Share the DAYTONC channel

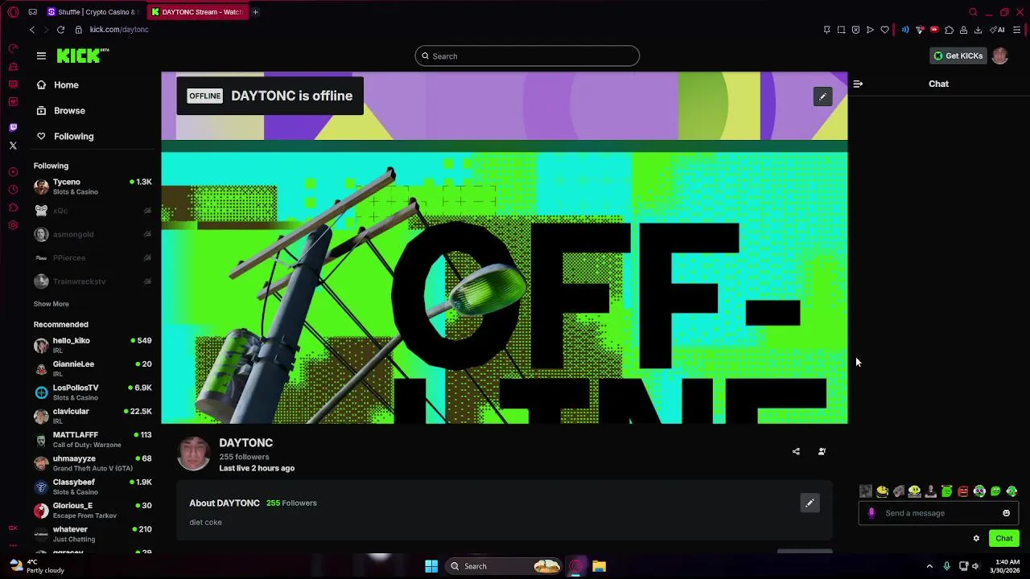796,451
